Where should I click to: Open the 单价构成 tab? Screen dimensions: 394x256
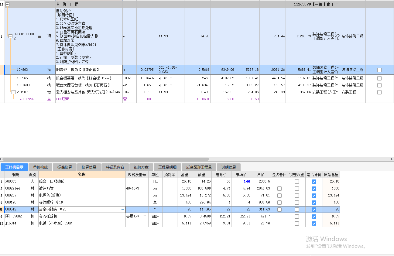point(40,167)
